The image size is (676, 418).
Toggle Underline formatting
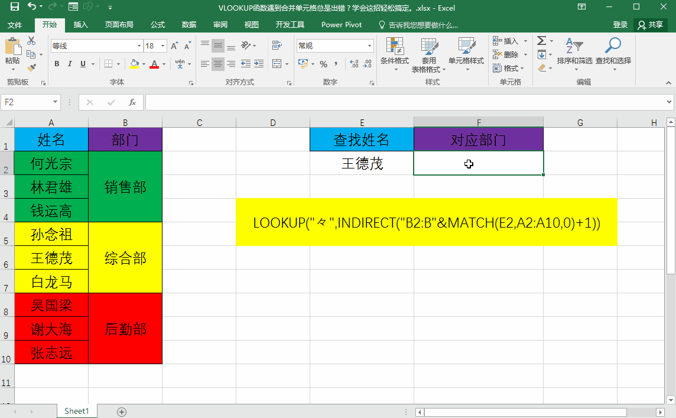(x=83, y=64)
